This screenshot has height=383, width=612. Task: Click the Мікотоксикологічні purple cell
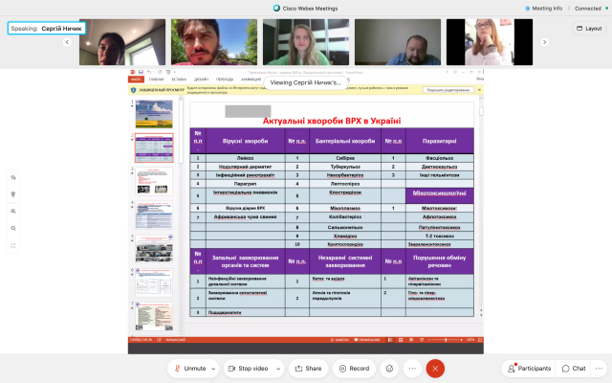[x=440, y=195]
